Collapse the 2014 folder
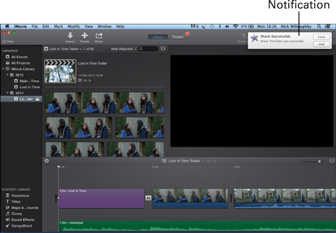 click(x=8, y=93)
